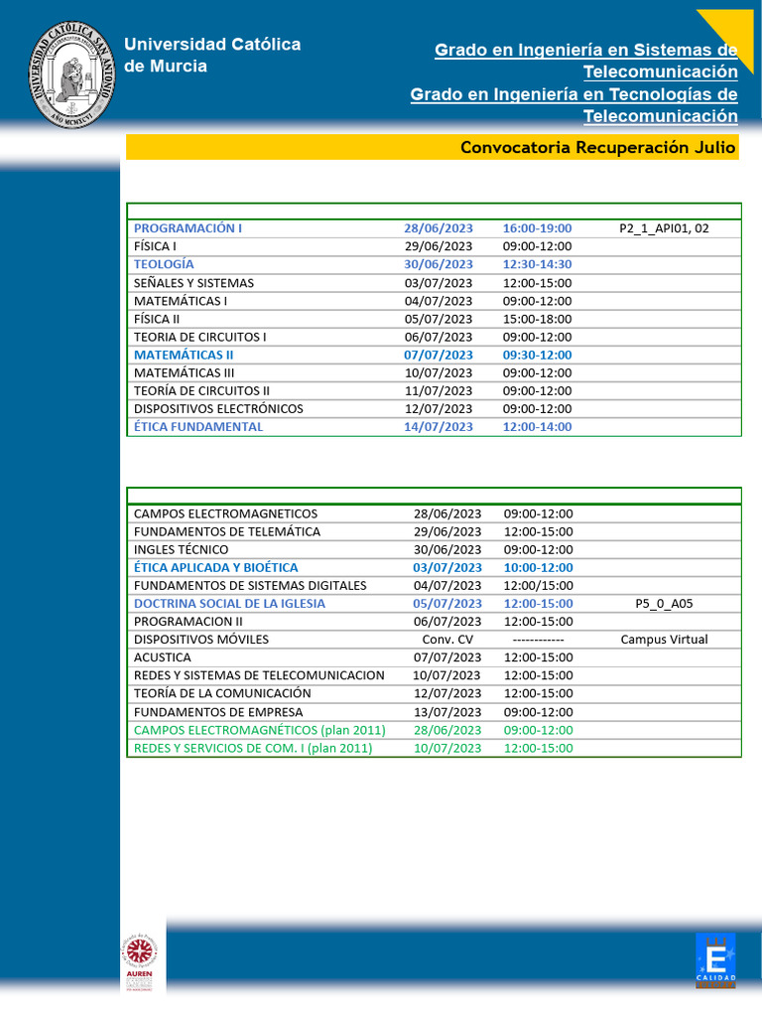Click the green 10/07/2023 date for REDES Y SERVICIOS

(x=447, y=749)
